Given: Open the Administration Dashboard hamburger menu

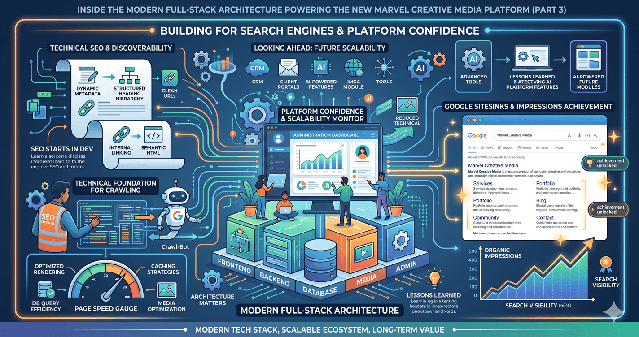Looking at the screenshot, I should [x=373, y=134].
